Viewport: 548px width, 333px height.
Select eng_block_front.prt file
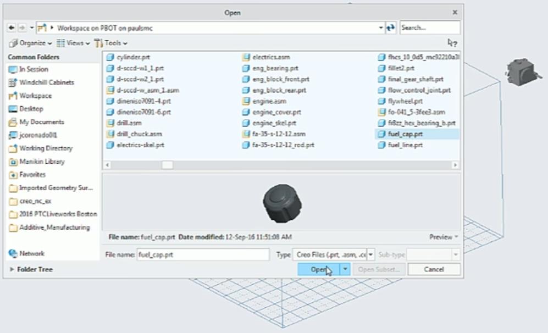[x=276, y=79]
